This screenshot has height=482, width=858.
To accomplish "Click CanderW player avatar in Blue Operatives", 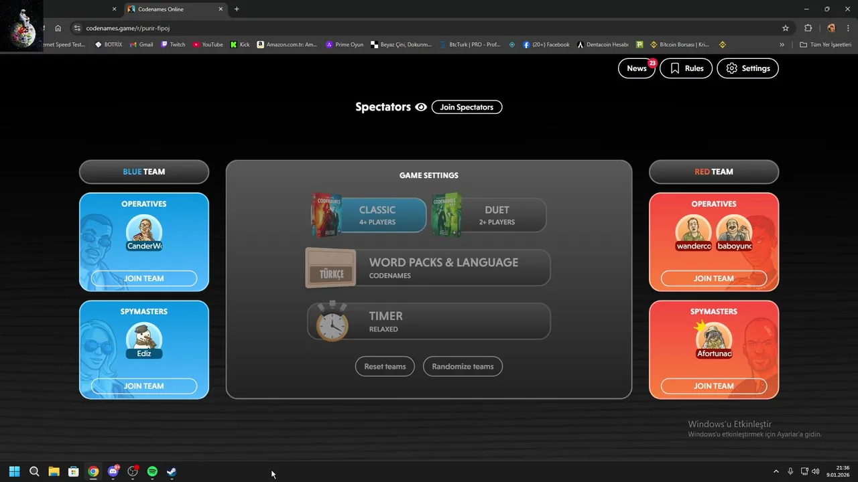I will 144,233.
